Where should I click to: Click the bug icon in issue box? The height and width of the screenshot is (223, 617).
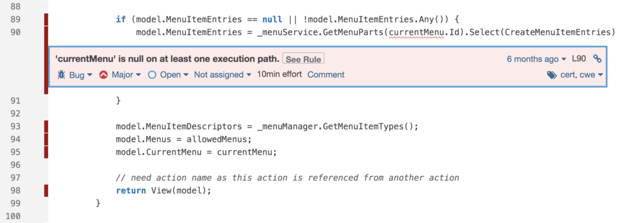[x=61, y=75]
